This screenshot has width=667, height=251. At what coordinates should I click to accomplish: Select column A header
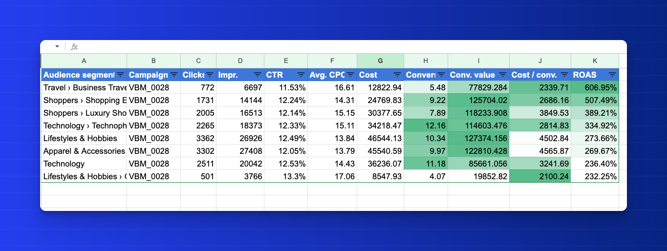(x=84, y=61)
